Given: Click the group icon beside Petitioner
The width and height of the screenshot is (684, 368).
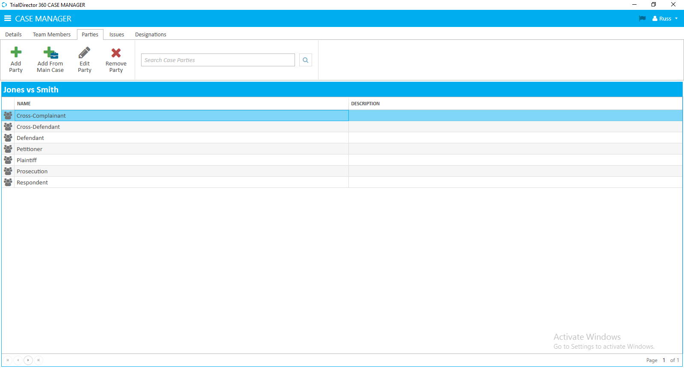Looking at the screenshot, I should (8, 149).
